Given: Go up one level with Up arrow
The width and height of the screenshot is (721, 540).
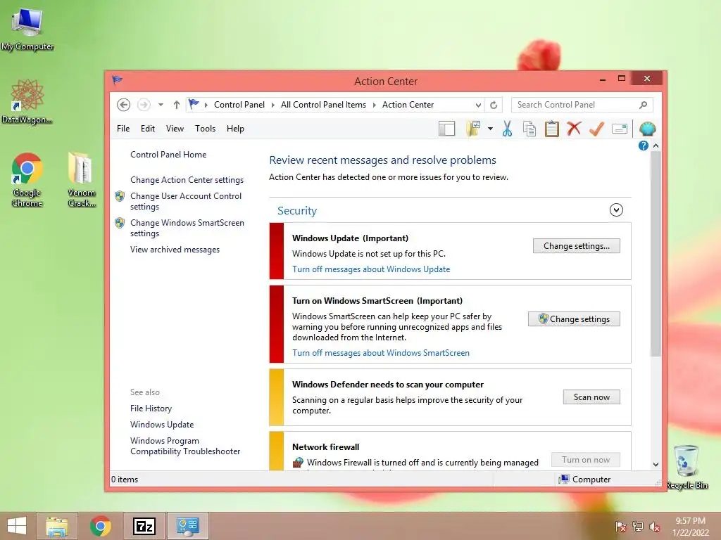Looking at the screenshot, I should [x=177, y=105].
